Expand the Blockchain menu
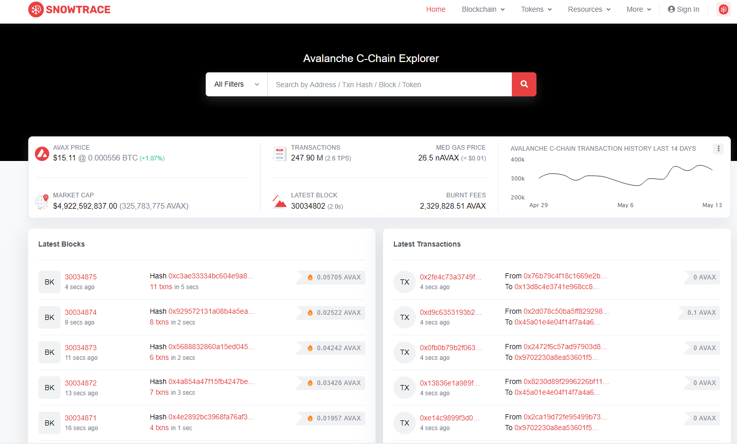Image resolution: width=737 pixels, height=445 pixels. 483,9
